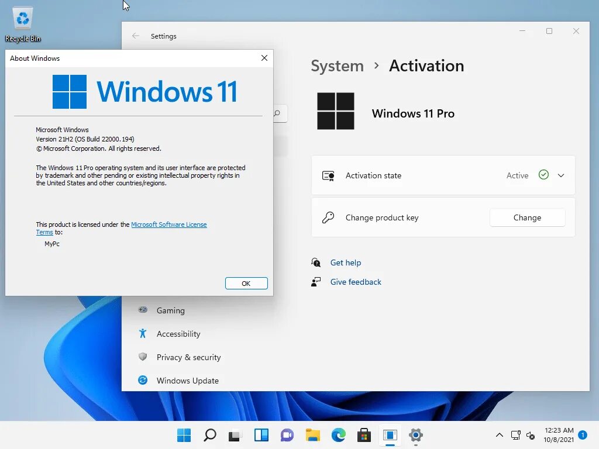599x449 pixels.
Task: Click the Windows 11 Pro logo tile
Action: pyautogui.click(x=335, y=111)
